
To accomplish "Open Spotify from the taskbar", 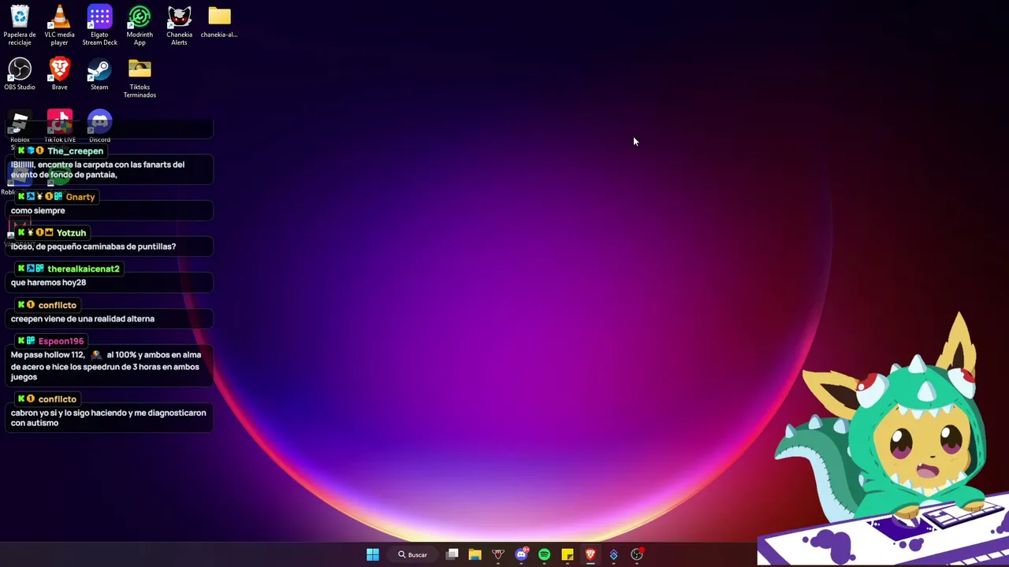I will (544, 554).
